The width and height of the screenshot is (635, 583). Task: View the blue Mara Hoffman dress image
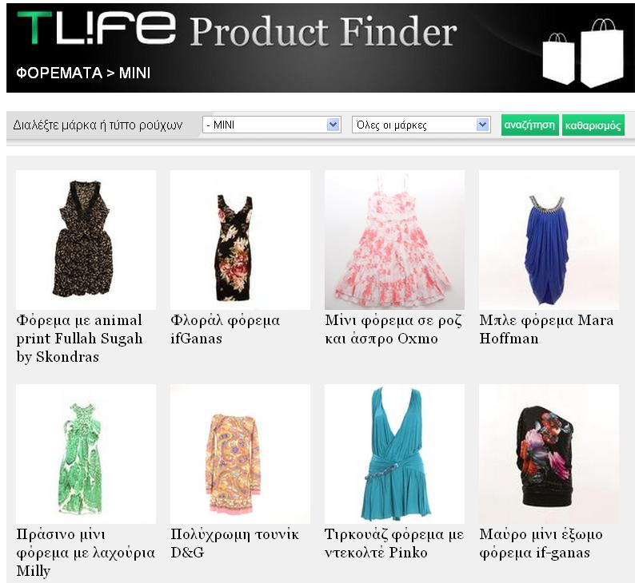click(549, 240)
